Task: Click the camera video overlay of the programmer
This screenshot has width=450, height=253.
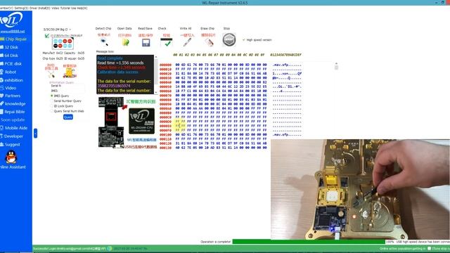Action: click(x=360, y=189)
